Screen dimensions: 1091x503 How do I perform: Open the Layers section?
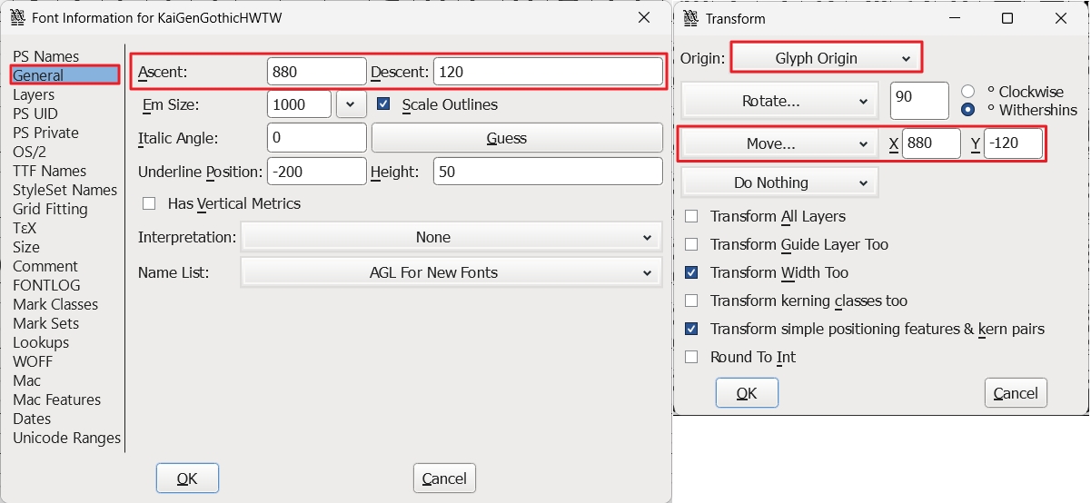point(34,94)
